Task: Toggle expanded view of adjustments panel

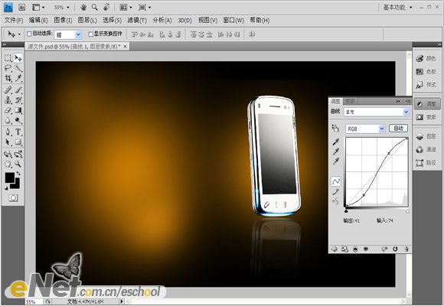Action: tap(344, 249)
